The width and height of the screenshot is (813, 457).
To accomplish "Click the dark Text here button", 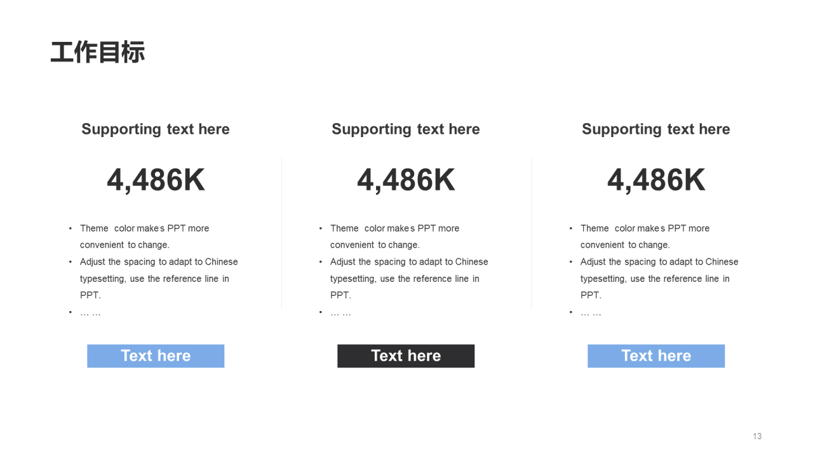I will [x=406, y=356].
